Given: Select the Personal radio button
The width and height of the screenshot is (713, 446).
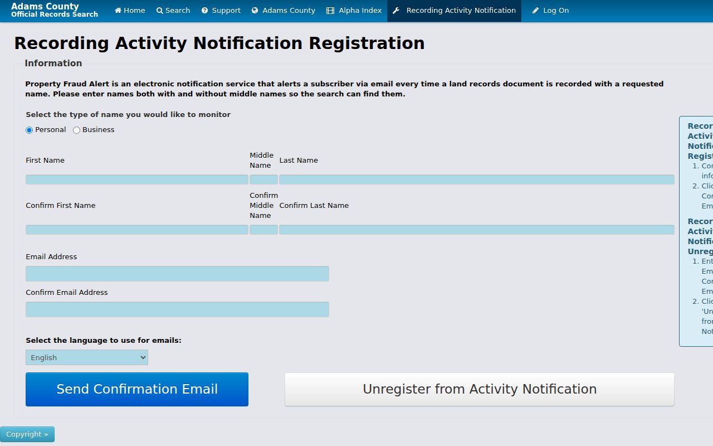Looking at the screenshot, I should tap(30, 130).
